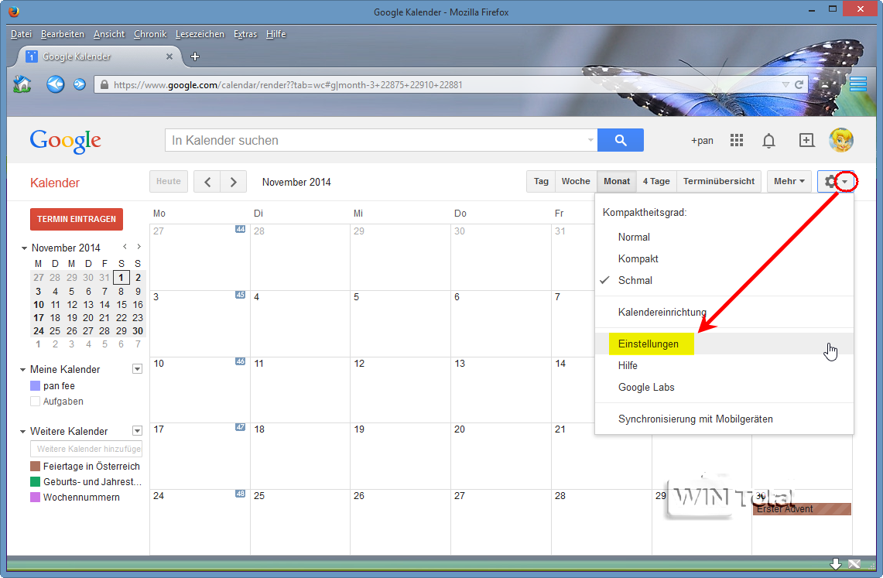Collapse the Meine Kalender section

(22, 370)
